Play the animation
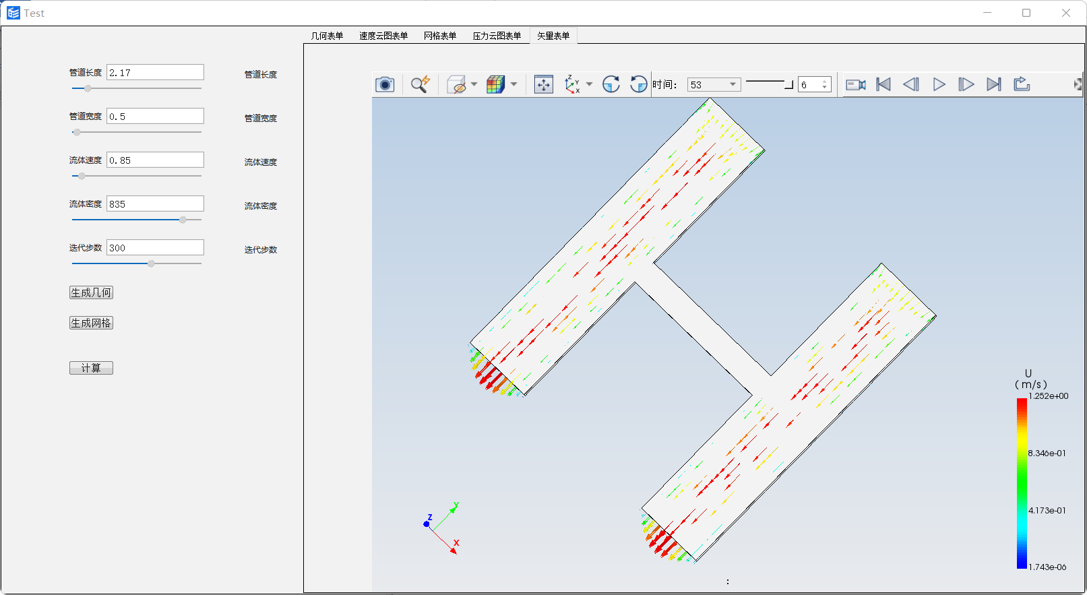1087x595 pixels. [939, 84]
